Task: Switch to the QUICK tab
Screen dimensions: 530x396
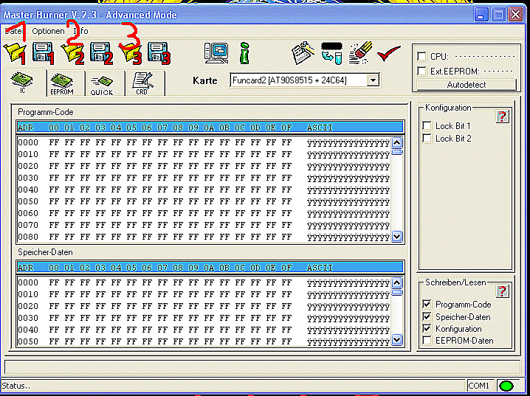Action: [x=102, y=84]
